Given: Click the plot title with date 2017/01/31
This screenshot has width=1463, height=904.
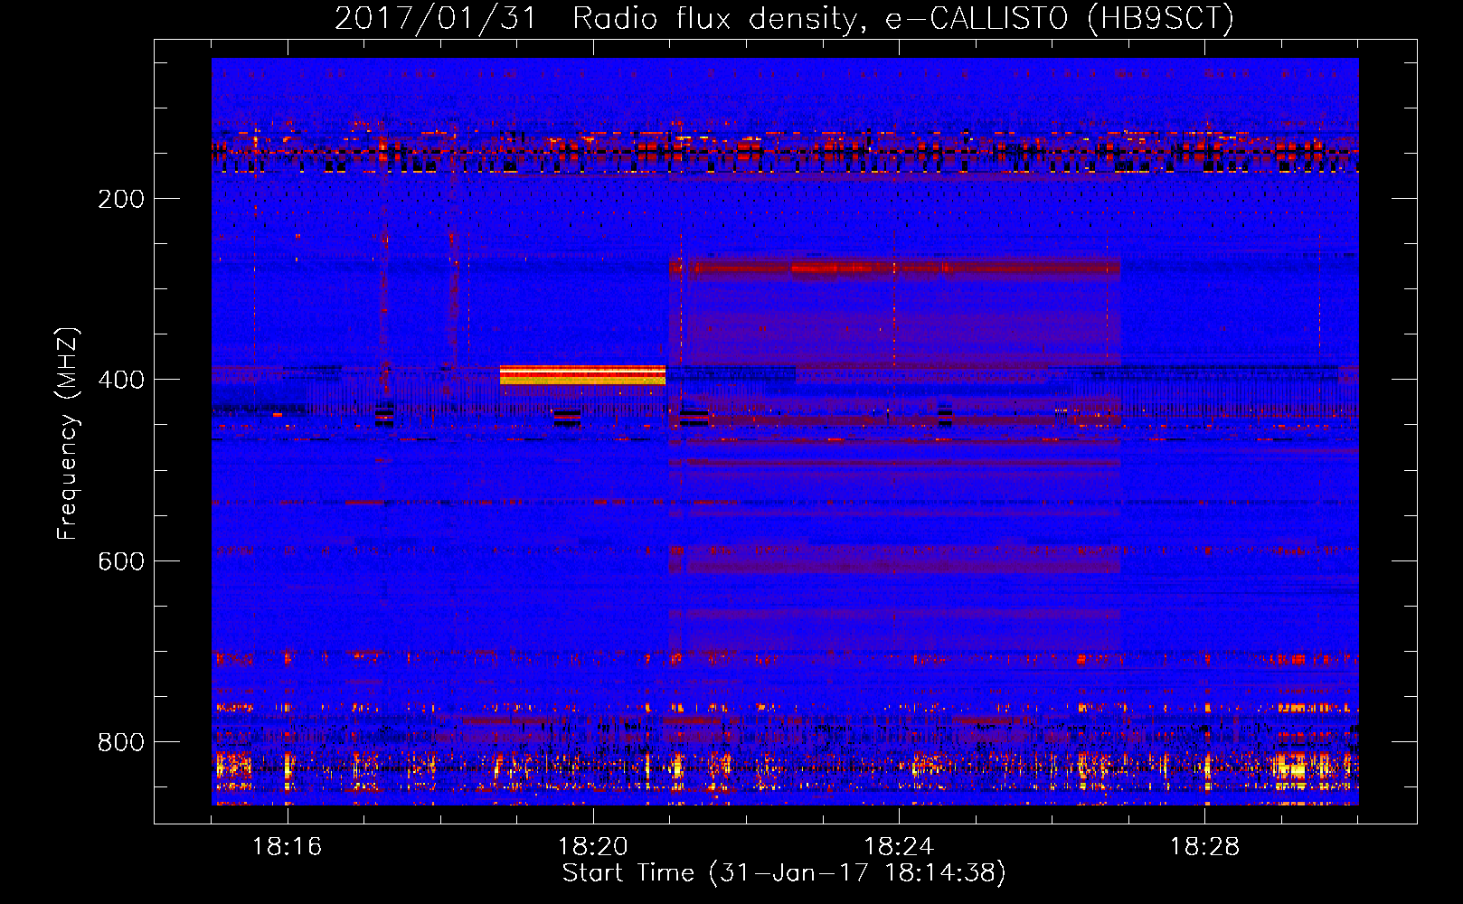Looking at the screenshot, I should (785, 18).
